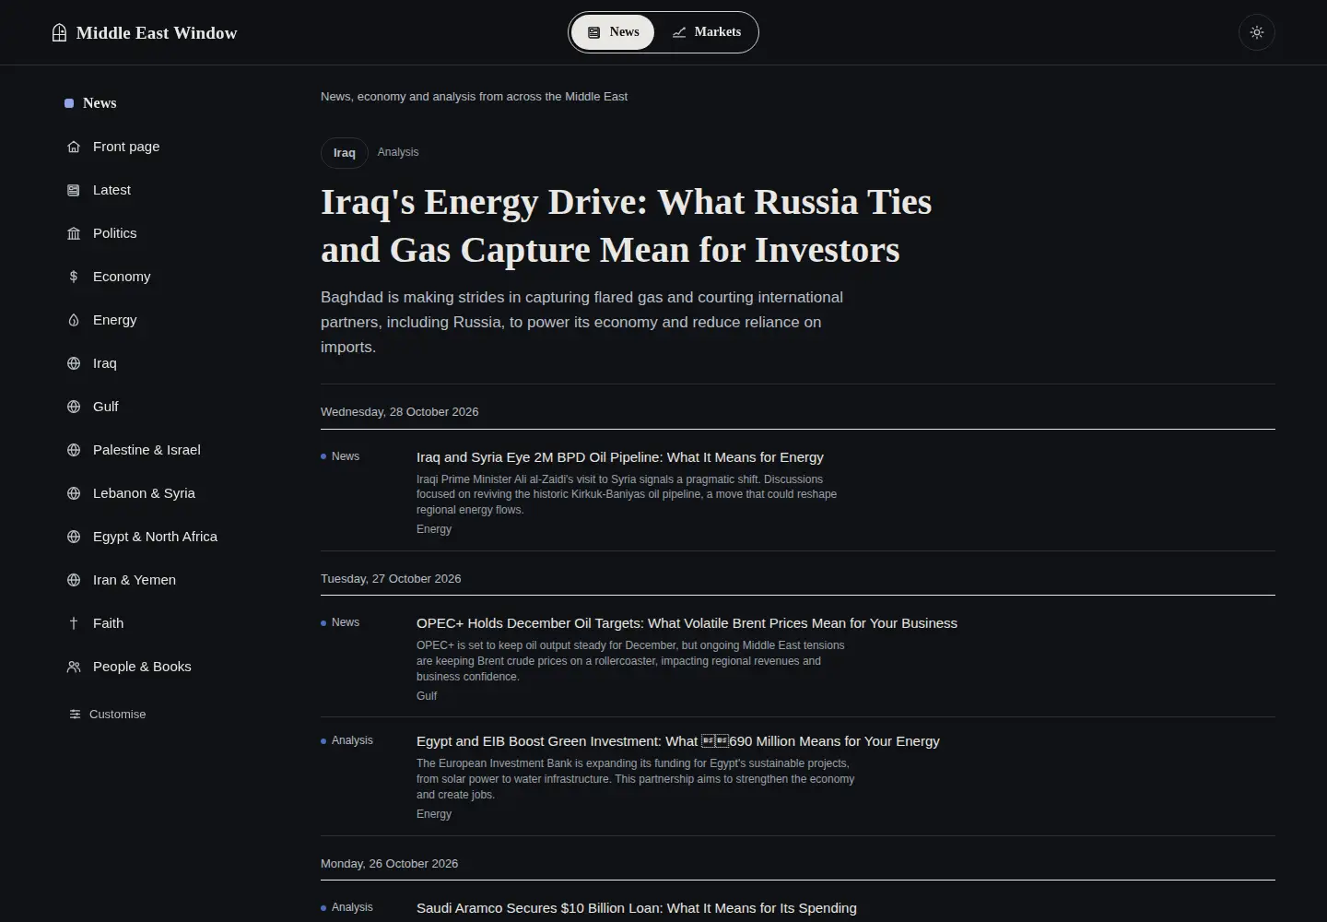The height and width of the screenshot is (922, 1327).
Task: Open the Front page sidebar link
Action: [126, 147]
